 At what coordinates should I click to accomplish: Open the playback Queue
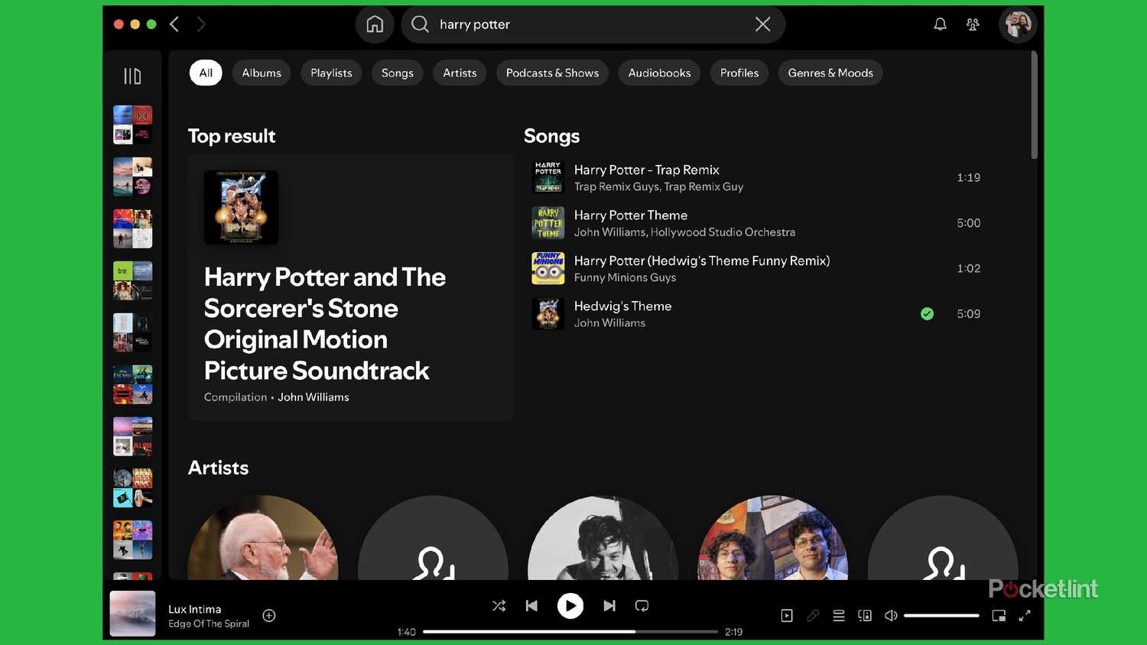(839, 615)
